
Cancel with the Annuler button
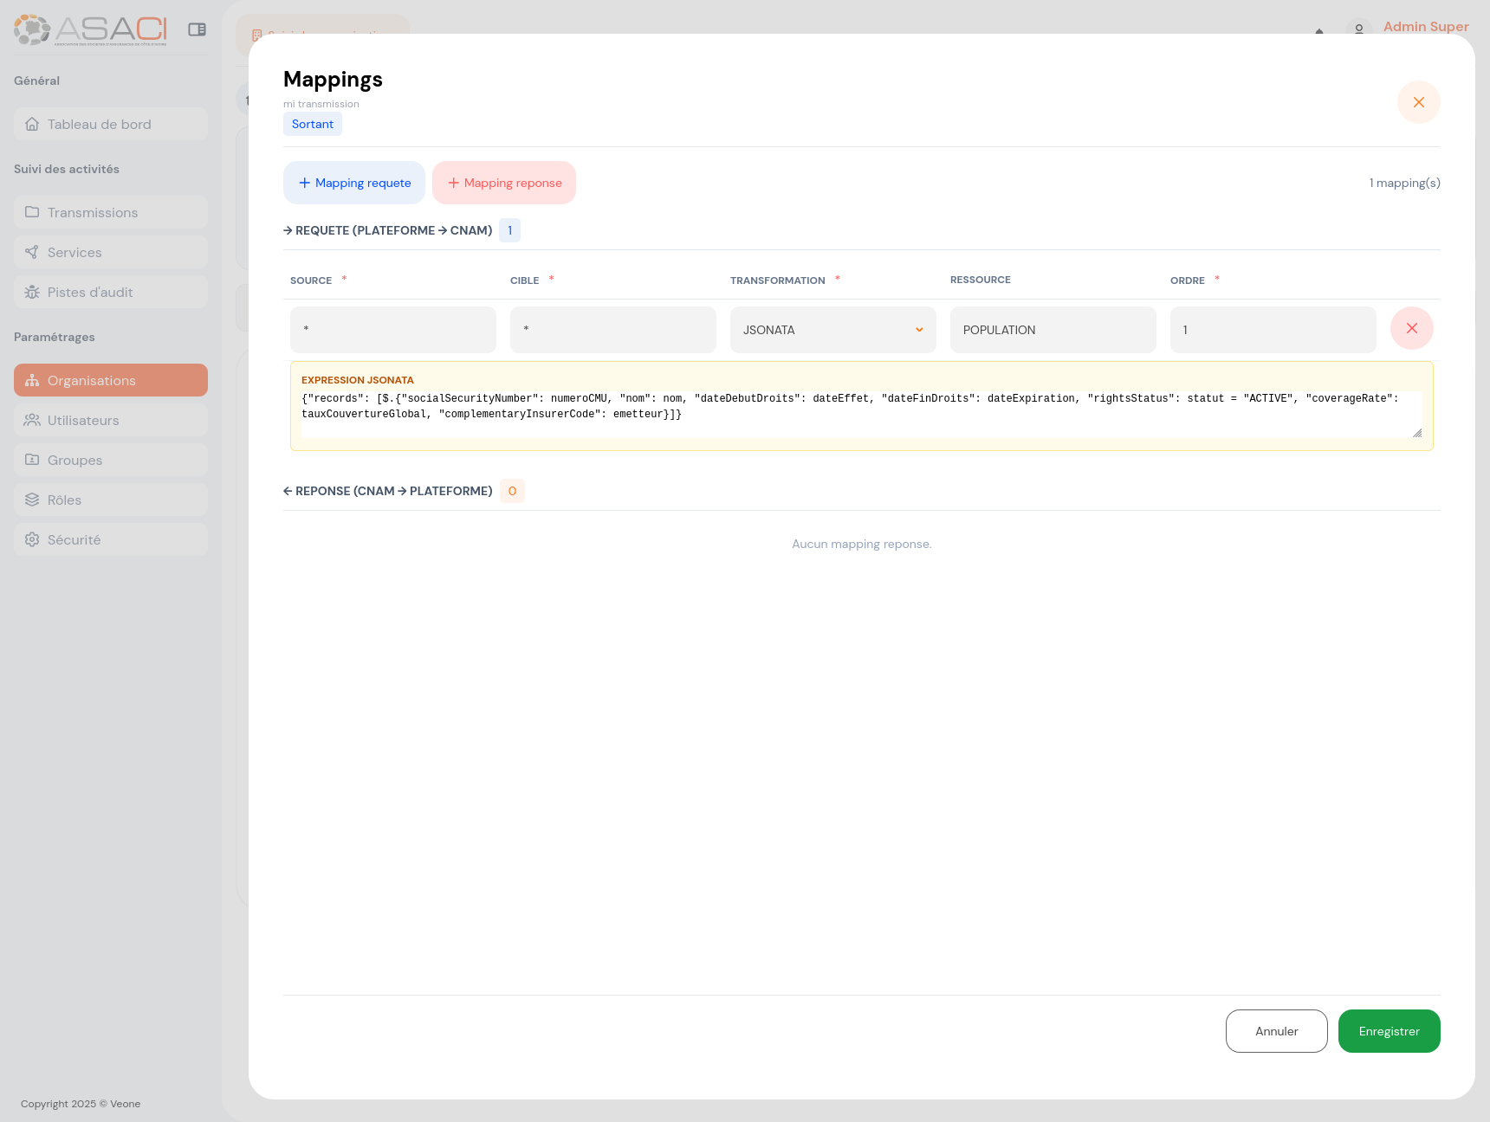pyautogui.click(x=1276, y=1031)
